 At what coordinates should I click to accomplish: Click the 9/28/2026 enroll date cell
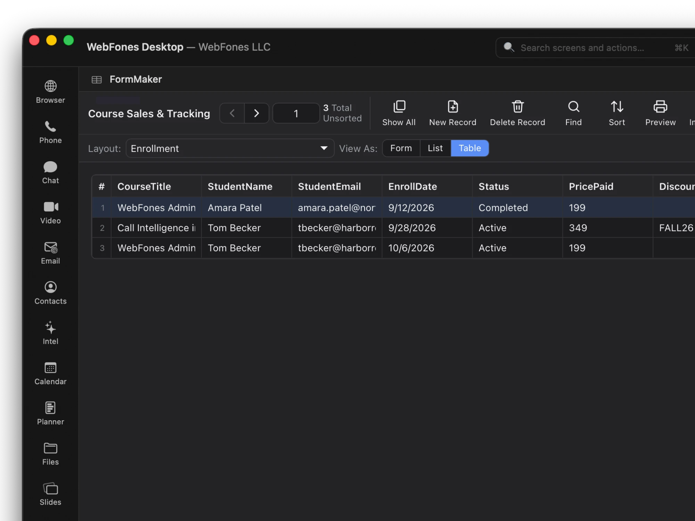click(x=427, y=228)
